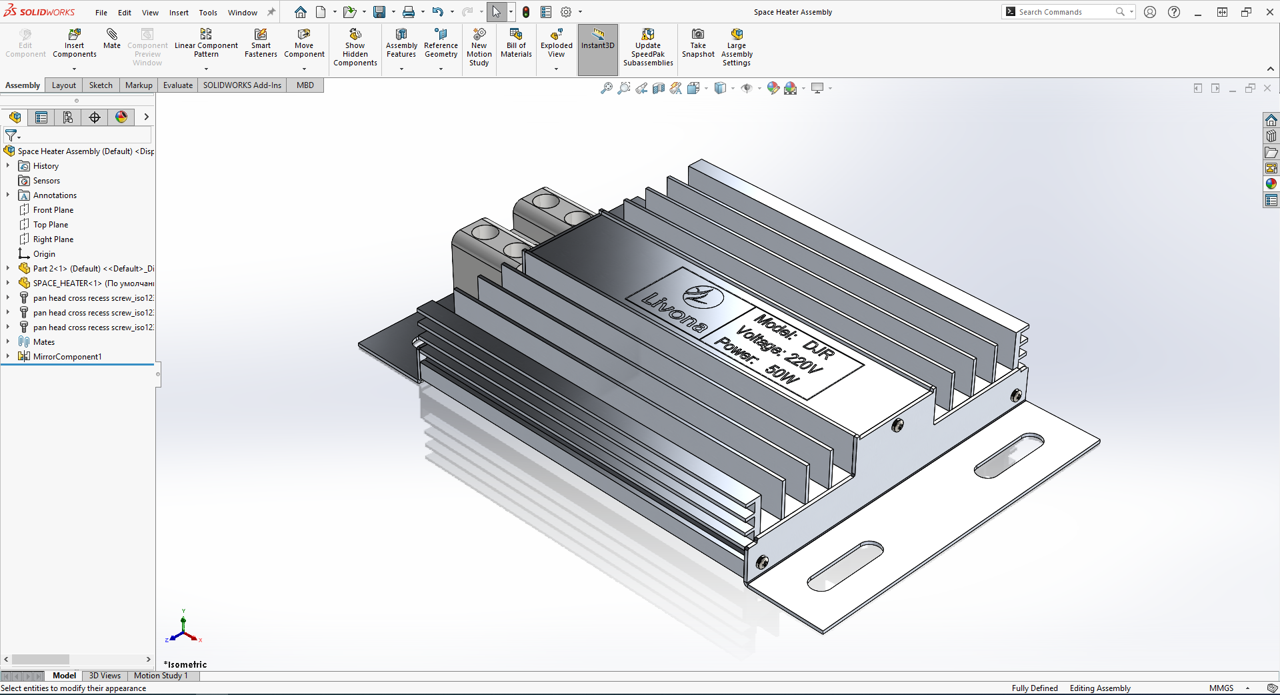Expand Mates folder node
The height and width of the screenshot is (695, 1280).
(x=8, y=342)
